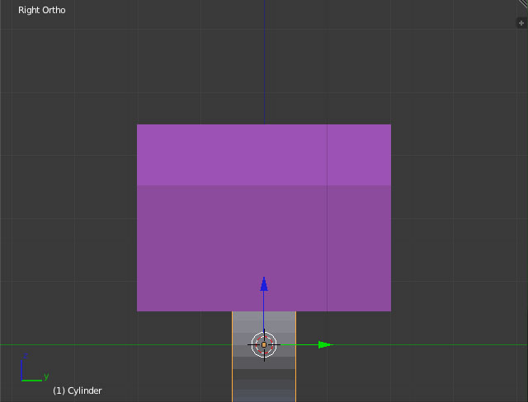528x402 pixels.
Task: Select the gray cylinder below the cube
Action: pos(247,325)
